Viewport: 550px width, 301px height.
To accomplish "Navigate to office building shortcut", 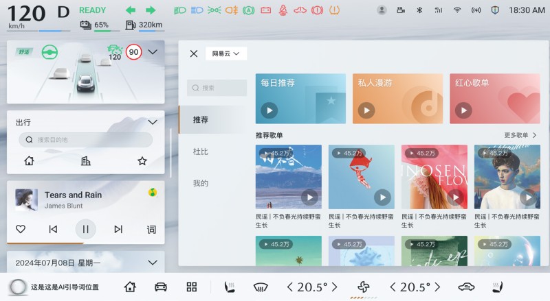I will tap(85, 161).
